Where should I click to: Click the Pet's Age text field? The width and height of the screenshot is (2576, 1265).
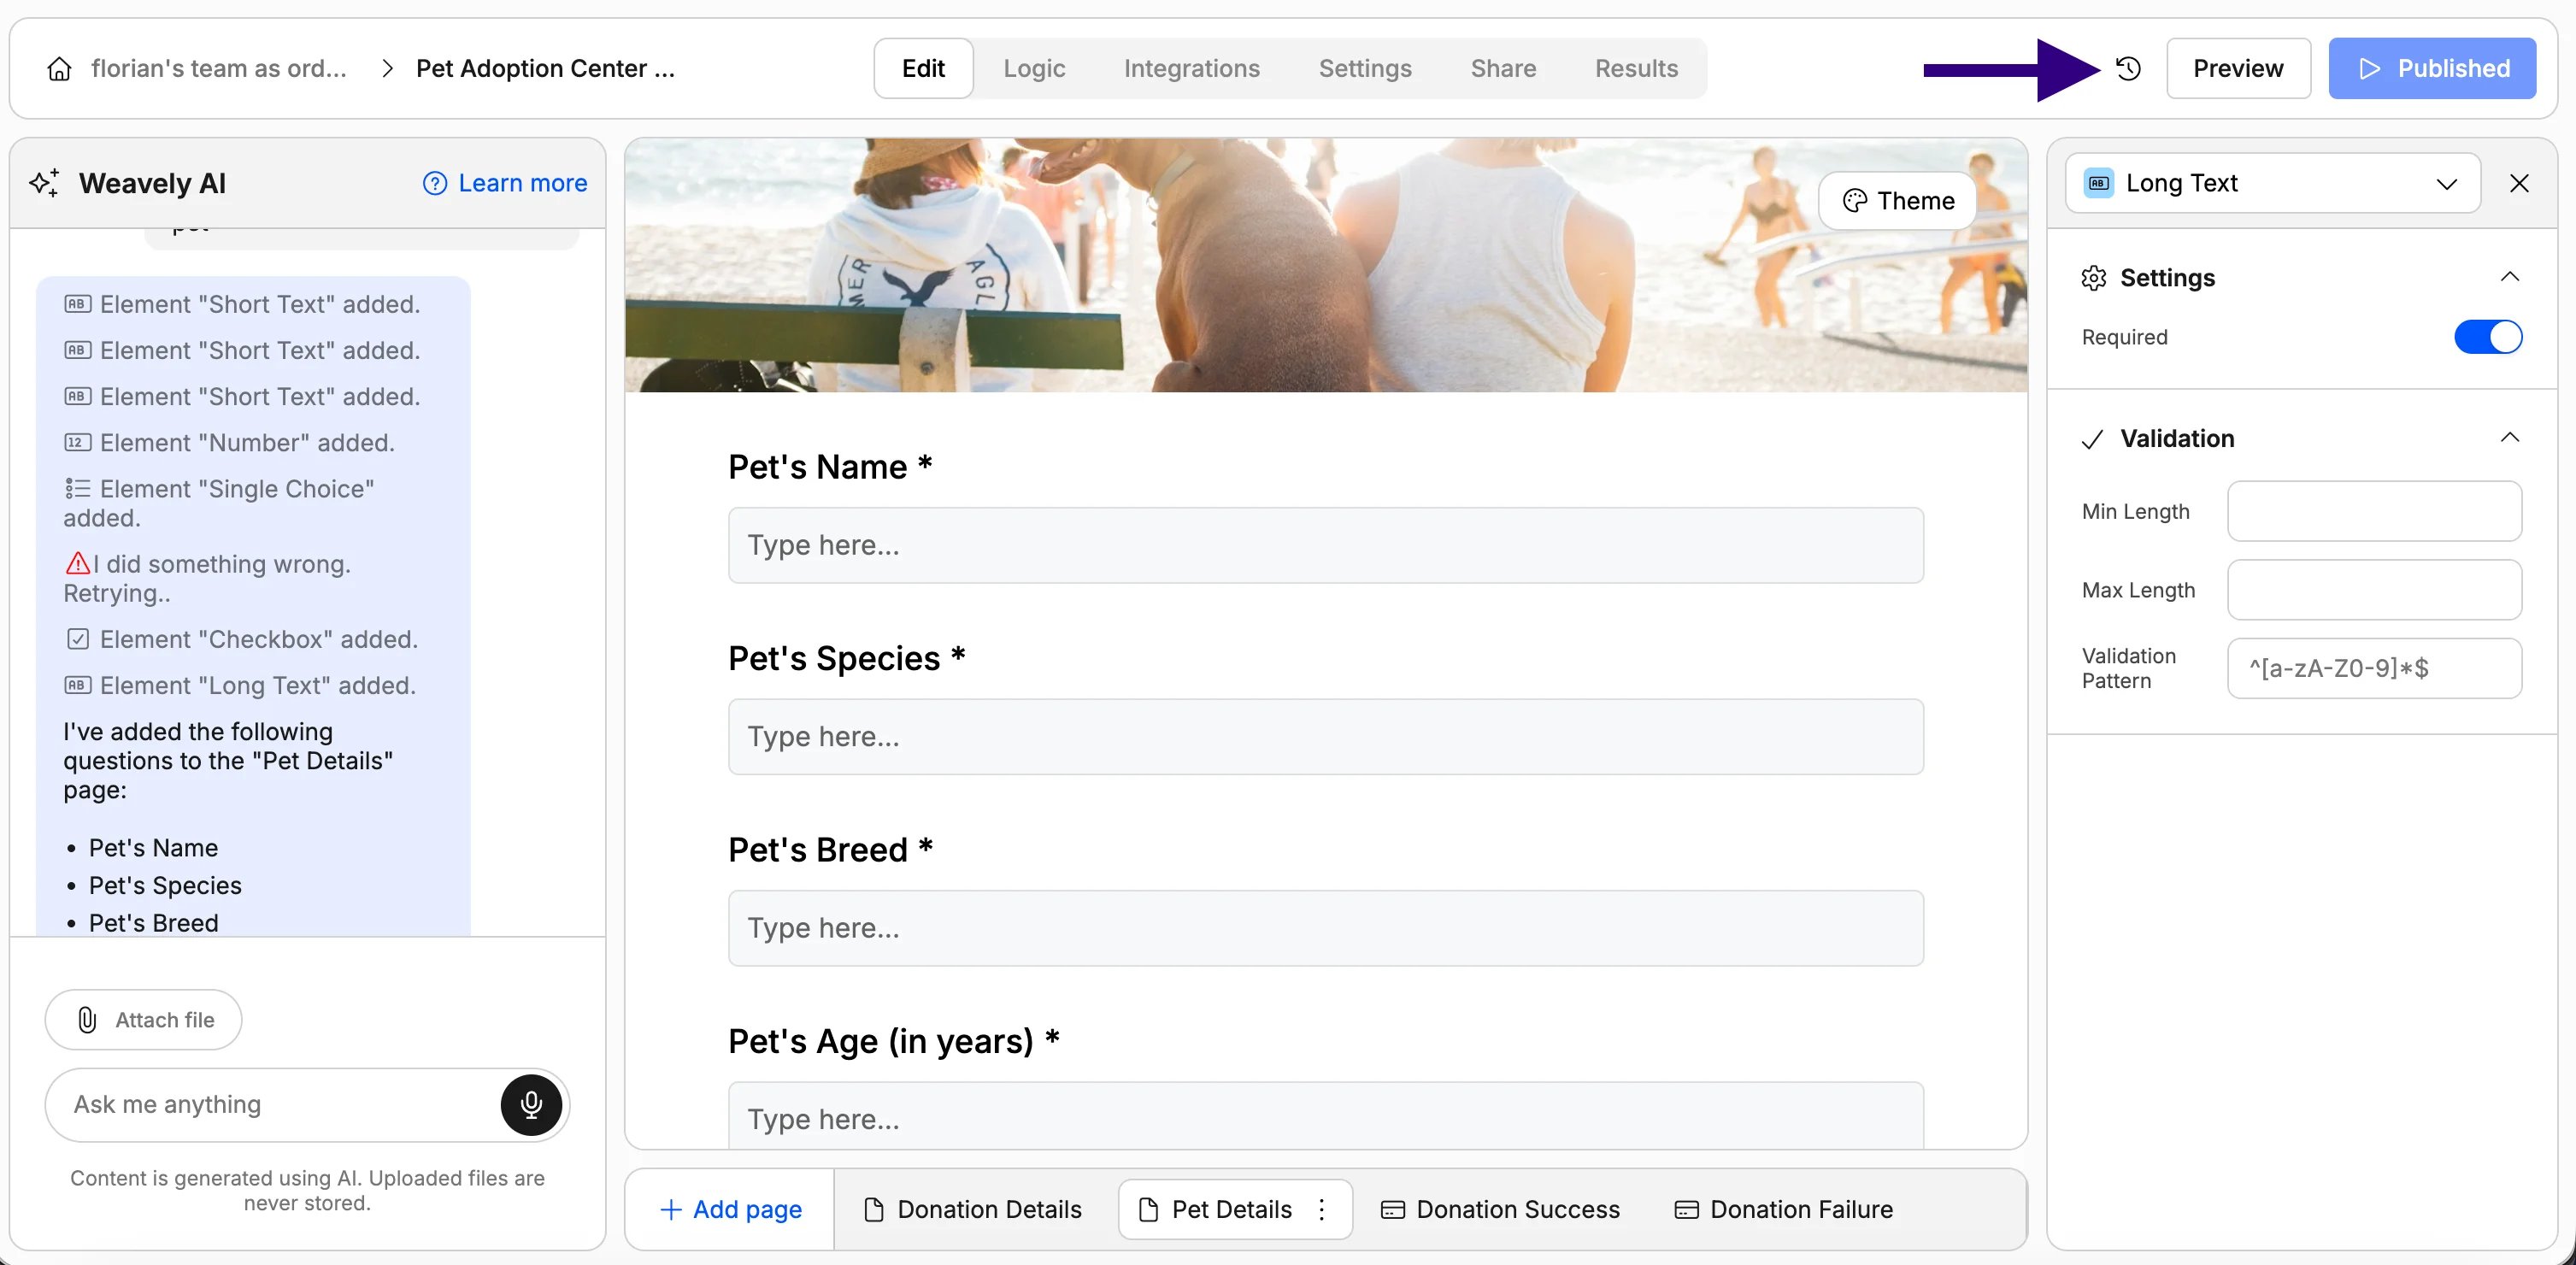point(1325,1115)
